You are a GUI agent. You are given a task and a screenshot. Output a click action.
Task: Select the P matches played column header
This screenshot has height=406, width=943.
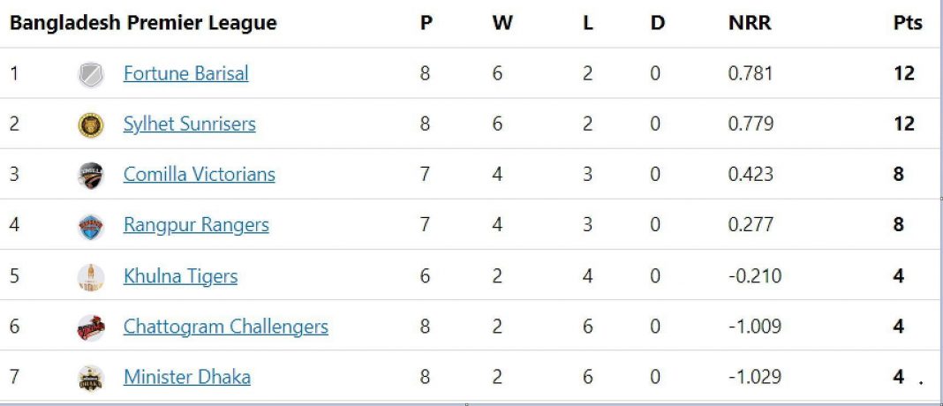point(426,23)
